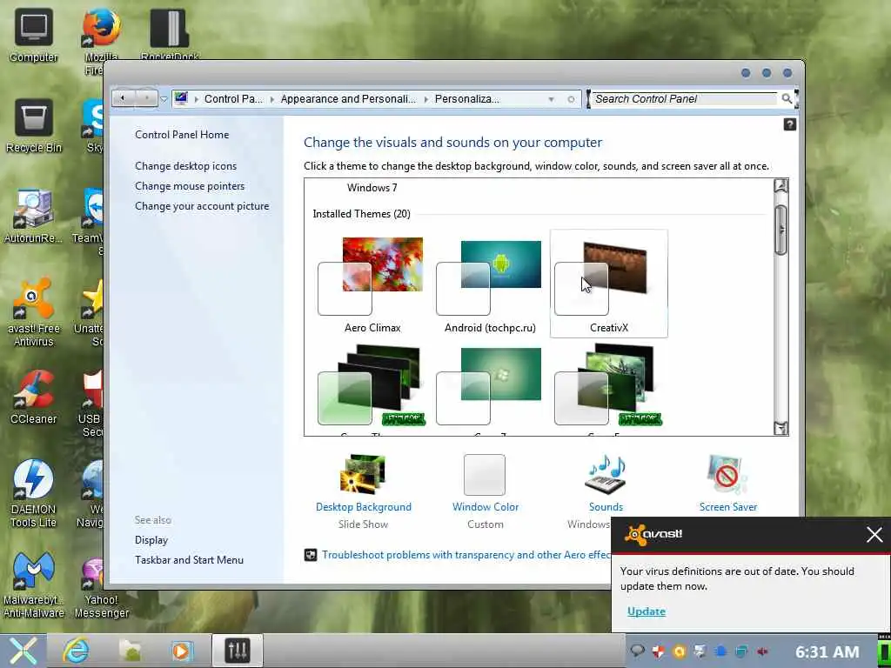Go to Control Pa... breadcrumb
This screenshot has width=891, height=668.
pyautogui.click(x=233, y=99)
